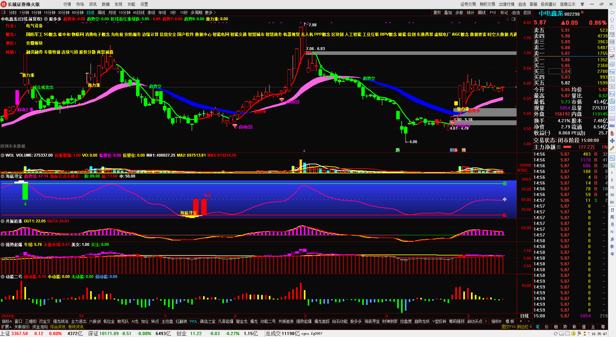Click the 投诉建议 link
616x337 pixels.
(x=549, y=4)
